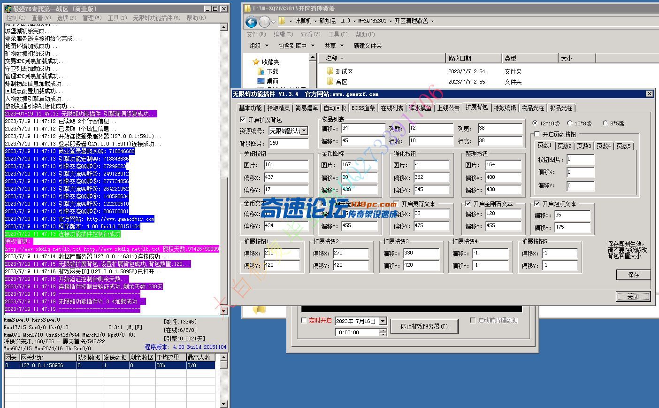659x408 pixels.
Task: Click log line 官方网站 http://www.gameofmir.com
Action: 79,219
